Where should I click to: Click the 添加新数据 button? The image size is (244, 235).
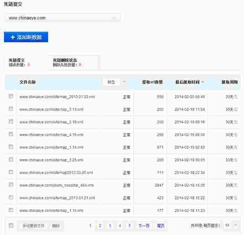(x=26, y=37)
